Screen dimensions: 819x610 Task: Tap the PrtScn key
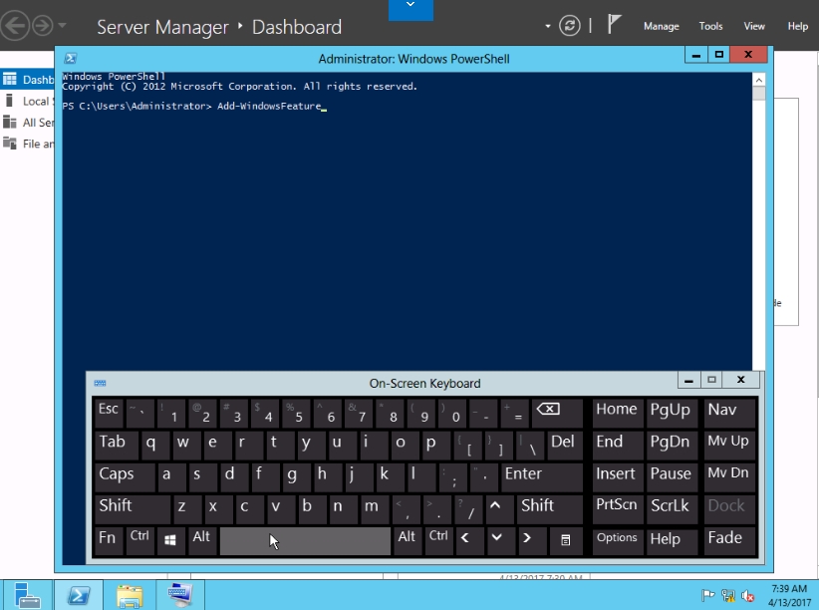pos(618,508)
